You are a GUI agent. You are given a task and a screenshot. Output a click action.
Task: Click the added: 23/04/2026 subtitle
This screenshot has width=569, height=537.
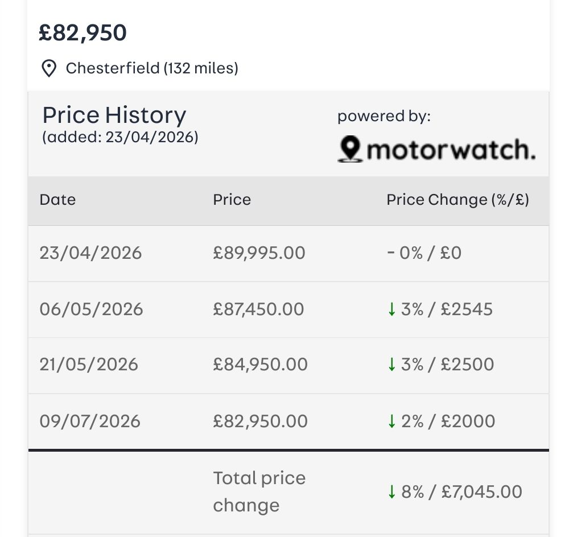click(120, 137)
